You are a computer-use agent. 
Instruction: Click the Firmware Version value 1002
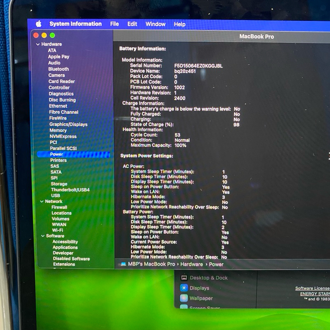179,87
